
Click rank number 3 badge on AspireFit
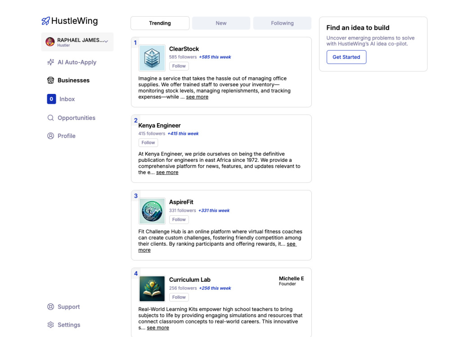[x=136, y=196]
